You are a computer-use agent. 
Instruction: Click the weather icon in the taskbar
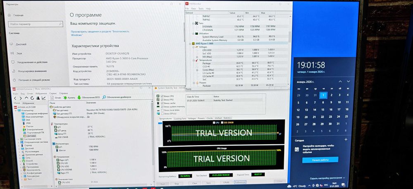click(x=290, y=186)
